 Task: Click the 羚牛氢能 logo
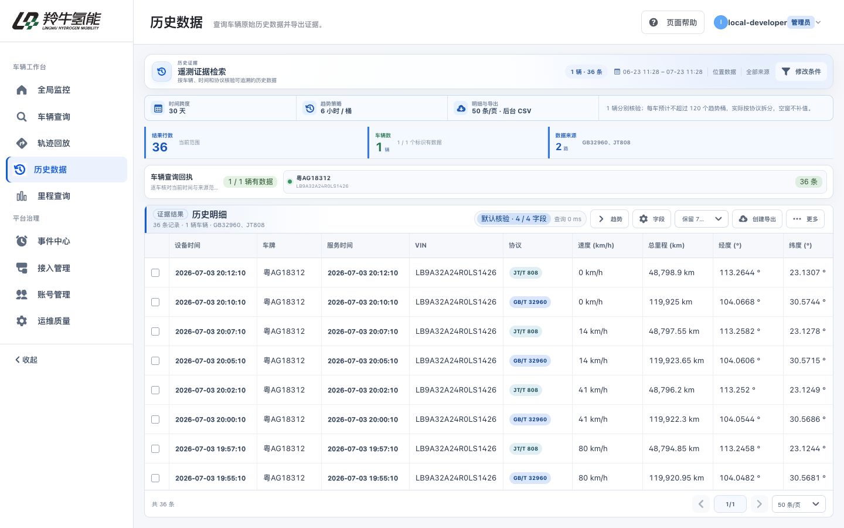(56, 21)
